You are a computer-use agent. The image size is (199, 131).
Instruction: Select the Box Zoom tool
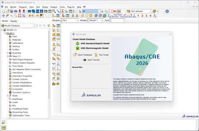tap(15, 16)
